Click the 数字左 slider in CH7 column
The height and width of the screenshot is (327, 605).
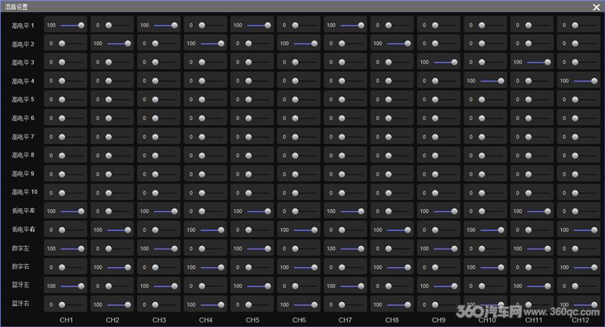coord(352,248)
